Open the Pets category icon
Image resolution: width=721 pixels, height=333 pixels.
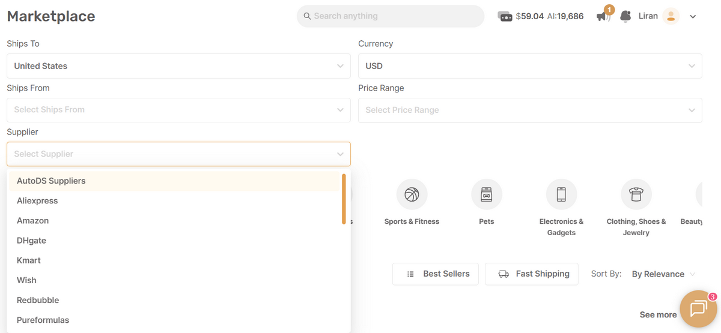(487, 194)
